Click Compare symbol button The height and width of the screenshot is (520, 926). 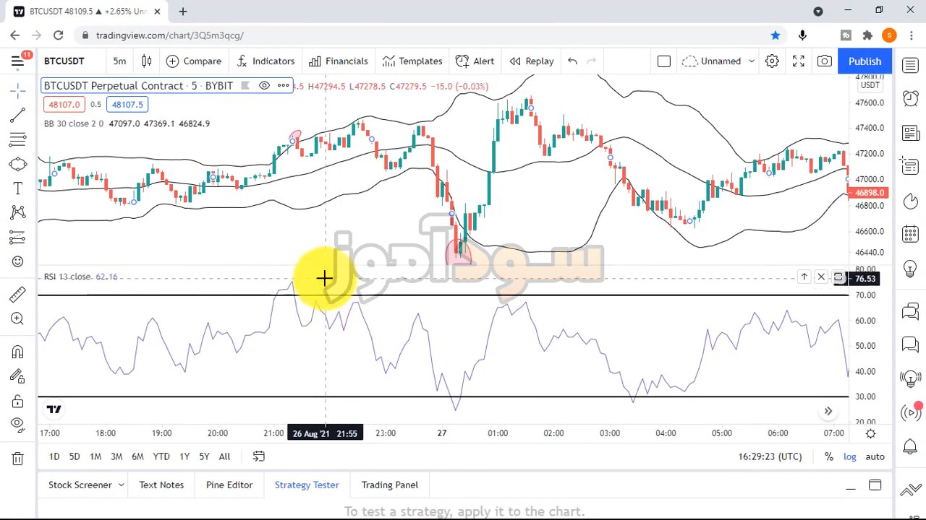click(x=193, y=61)
